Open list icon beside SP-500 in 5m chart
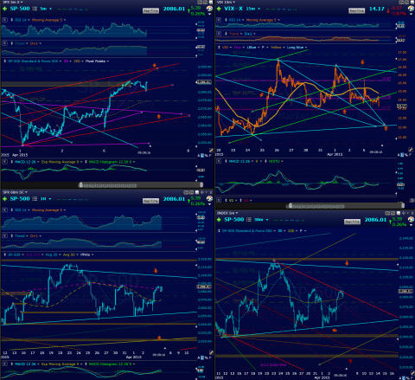415x380 pixels. point(35,9)
